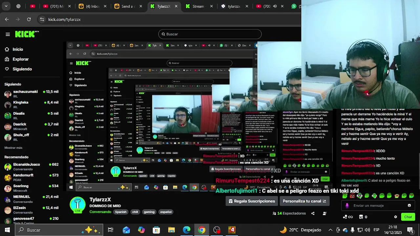This screenshot has height=236, width=420.
Task: Open Microsoft Edge from taskbar
Action: tap(187, 230)
